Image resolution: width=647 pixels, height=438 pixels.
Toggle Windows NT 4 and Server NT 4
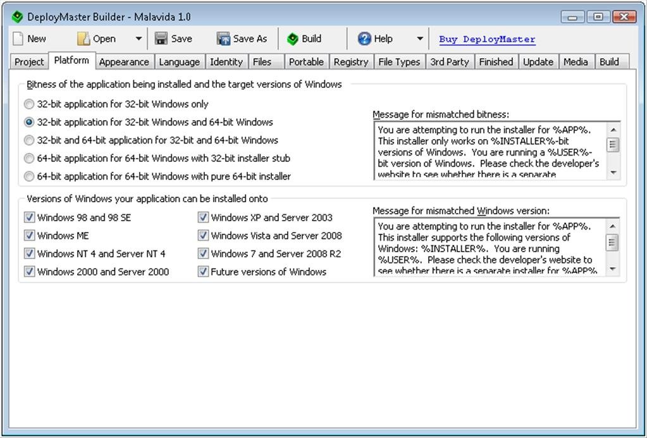tap(29, 253)
